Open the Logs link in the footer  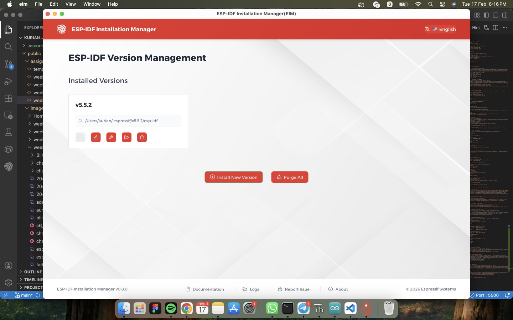251,289
